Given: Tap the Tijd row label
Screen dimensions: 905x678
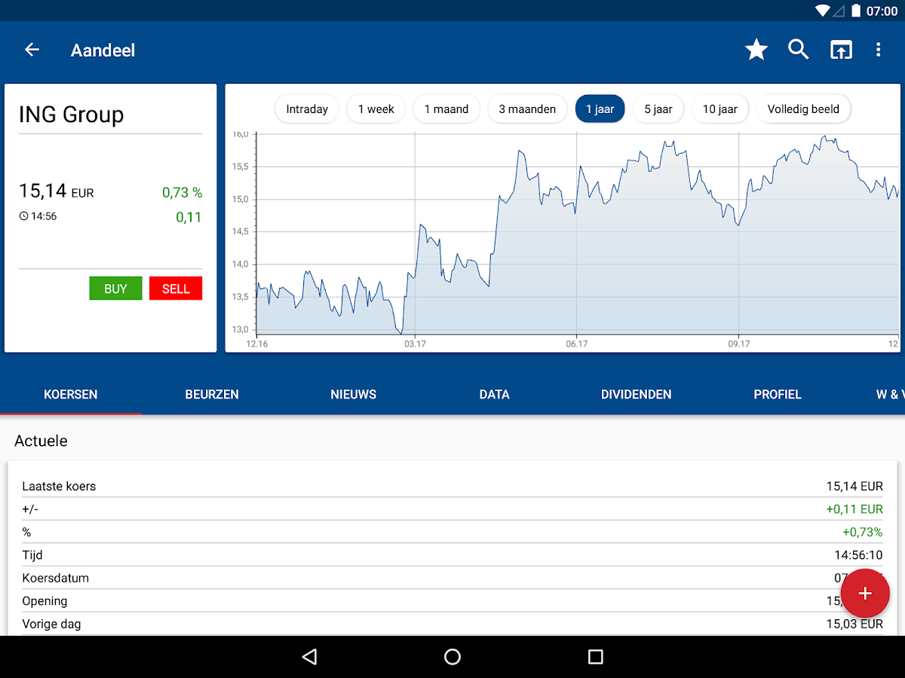Looking at the screenshot, I should coord(32,555).
